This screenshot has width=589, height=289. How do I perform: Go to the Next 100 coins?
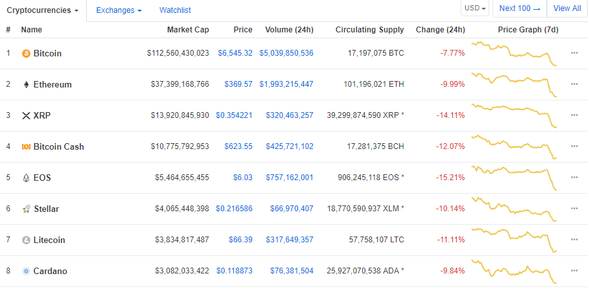[x=520, y=8]
